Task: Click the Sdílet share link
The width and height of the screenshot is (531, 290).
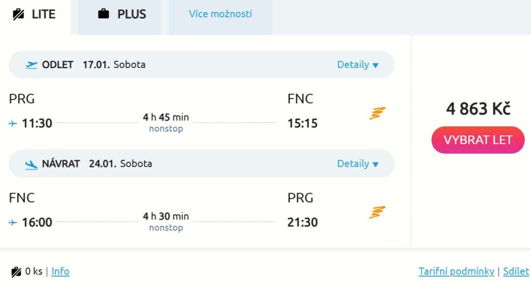Action: [x=516, y=271]
